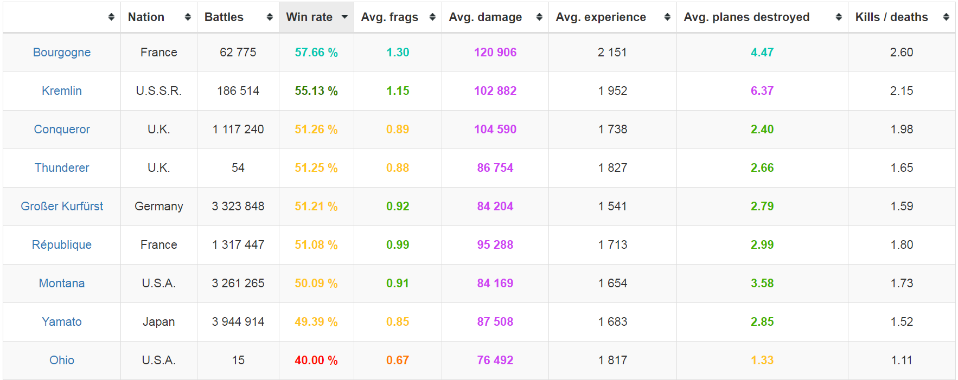Image resolution: width=958 pixels, height=380 pixels.
Task: Open the Yamato ship link
Action: 62,322
